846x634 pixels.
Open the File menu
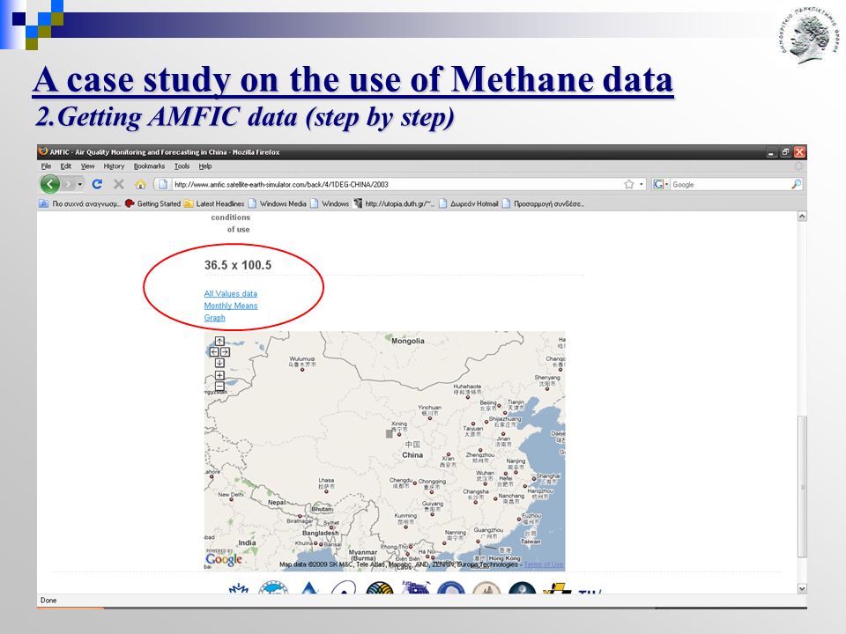(47, 166)
